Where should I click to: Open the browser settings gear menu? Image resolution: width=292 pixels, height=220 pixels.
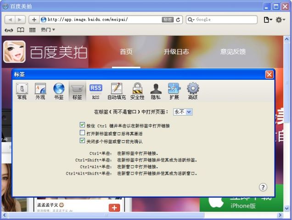pos(280,20)
